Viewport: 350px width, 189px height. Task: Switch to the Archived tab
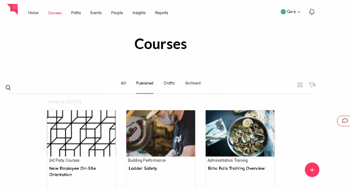(193, 83)
